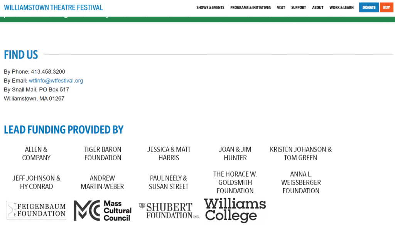This screenshot has width=395, height=238.
Task: Open the Shubert Foundation logo
Action: pyautogui.click(x=169, y=211)
